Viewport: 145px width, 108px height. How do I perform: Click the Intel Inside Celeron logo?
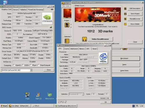[103, 58]
